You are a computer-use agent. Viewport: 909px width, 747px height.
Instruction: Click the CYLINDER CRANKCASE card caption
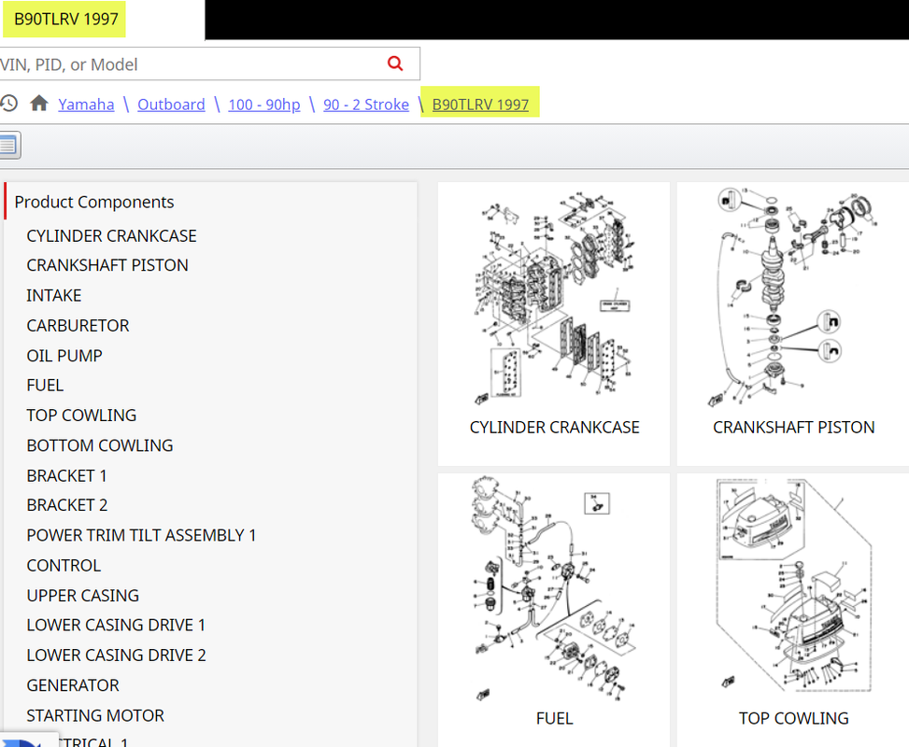click(554, 427)
